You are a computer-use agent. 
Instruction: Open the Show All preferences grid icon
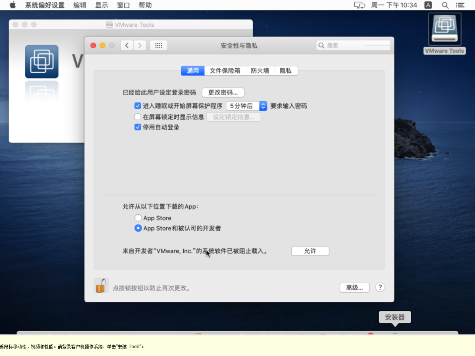(x=159, y=45)
